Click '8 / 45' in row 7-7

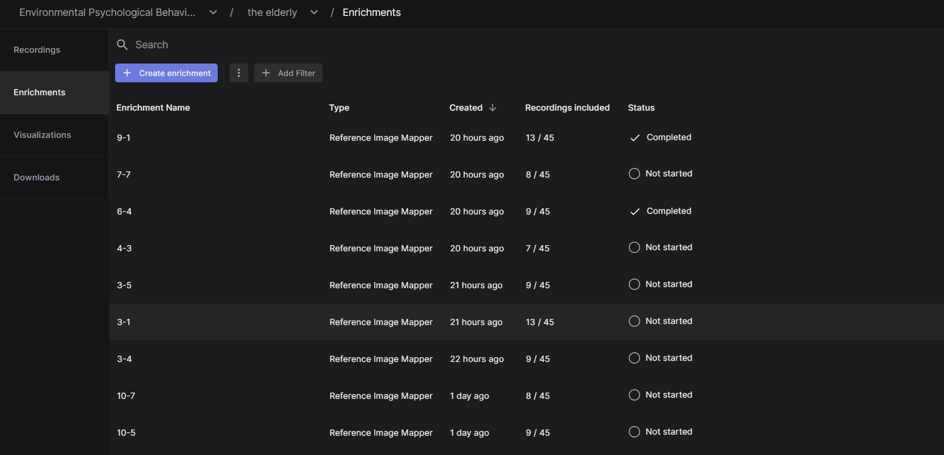pos(537,174)
